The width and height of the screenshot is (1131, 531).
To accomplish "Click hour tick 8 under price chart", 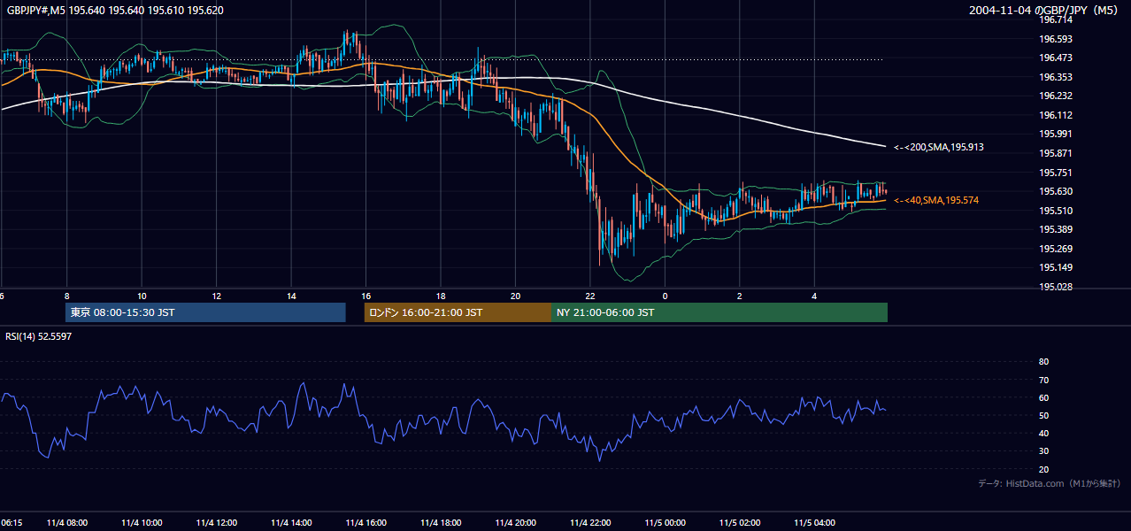I will point(67,296).
